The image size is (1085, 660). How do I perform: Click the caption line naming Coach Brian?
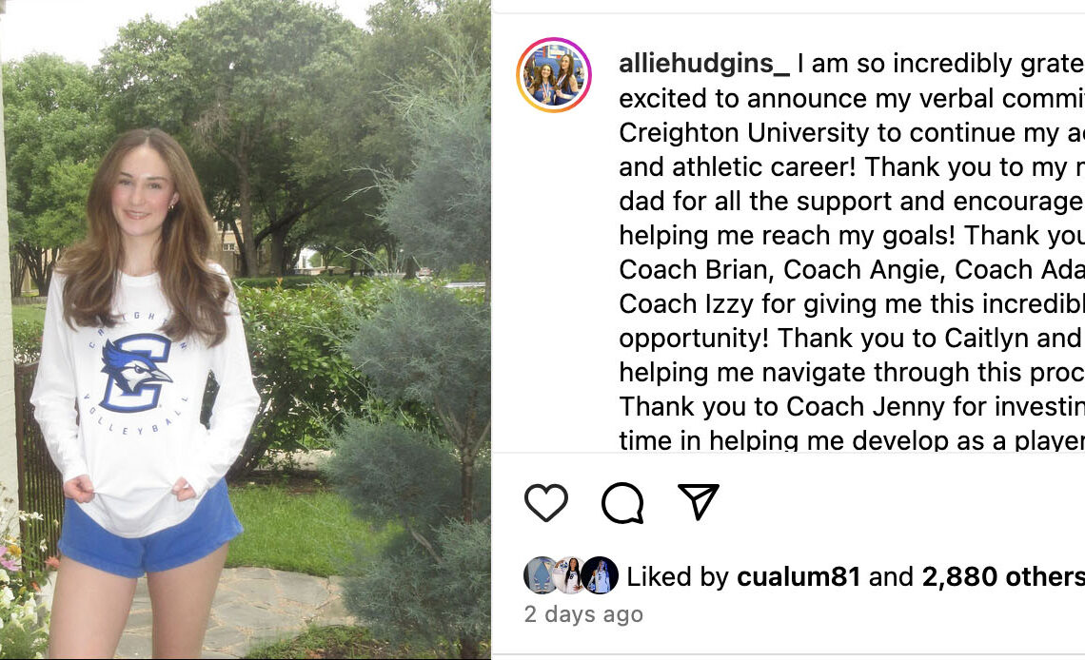(x=852, y=269)
